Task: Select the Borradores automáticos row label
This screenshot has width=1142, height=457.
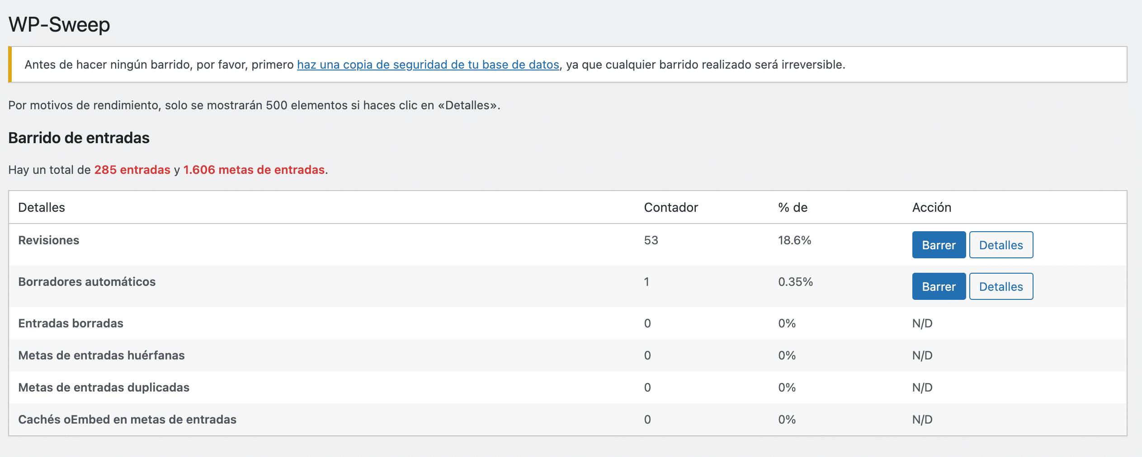Action: (87, 282)
